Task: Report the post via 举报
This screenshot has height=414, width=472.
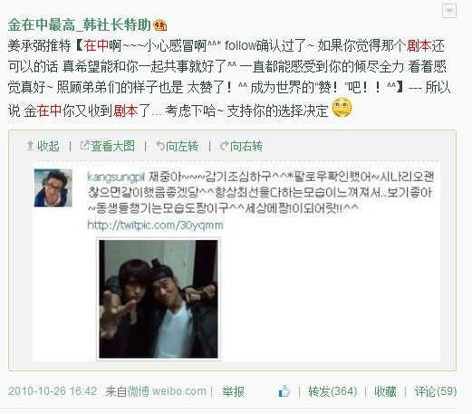Action: [x=233, y=391]
